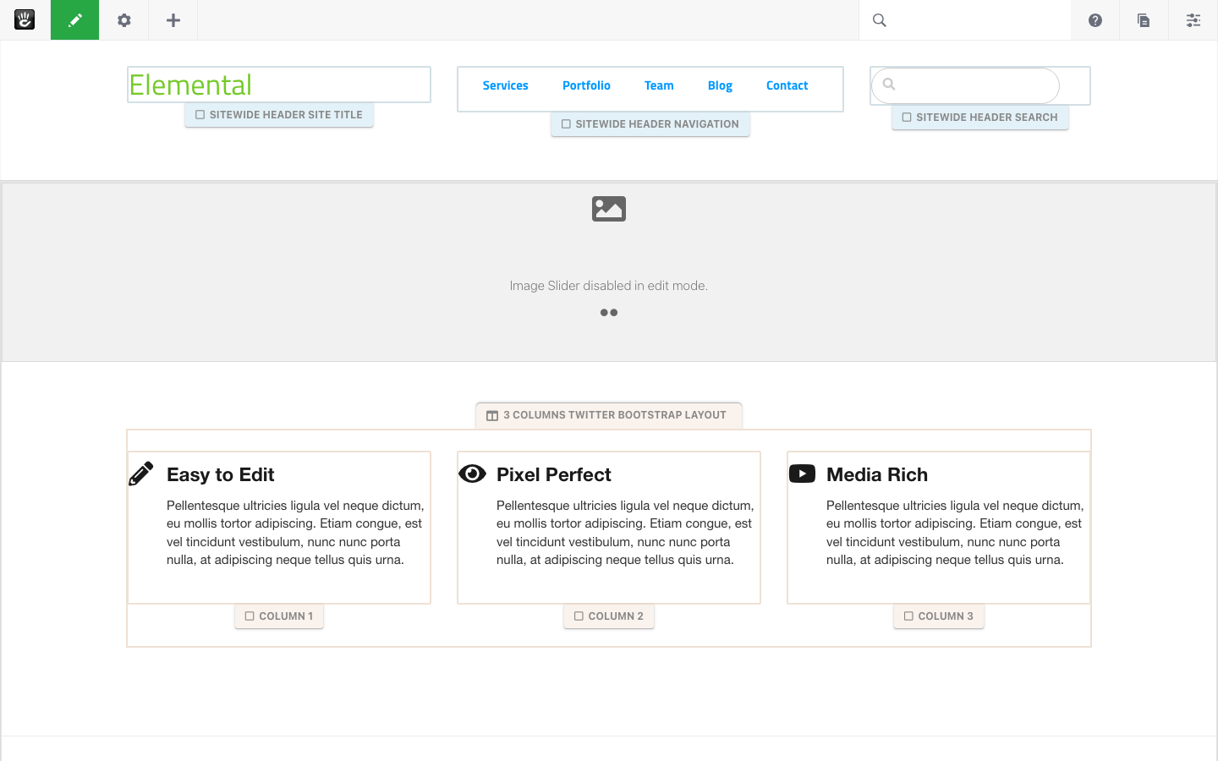Go to the Team page link
Viewport: 1218px width, 761px height.
click(659, 85)
